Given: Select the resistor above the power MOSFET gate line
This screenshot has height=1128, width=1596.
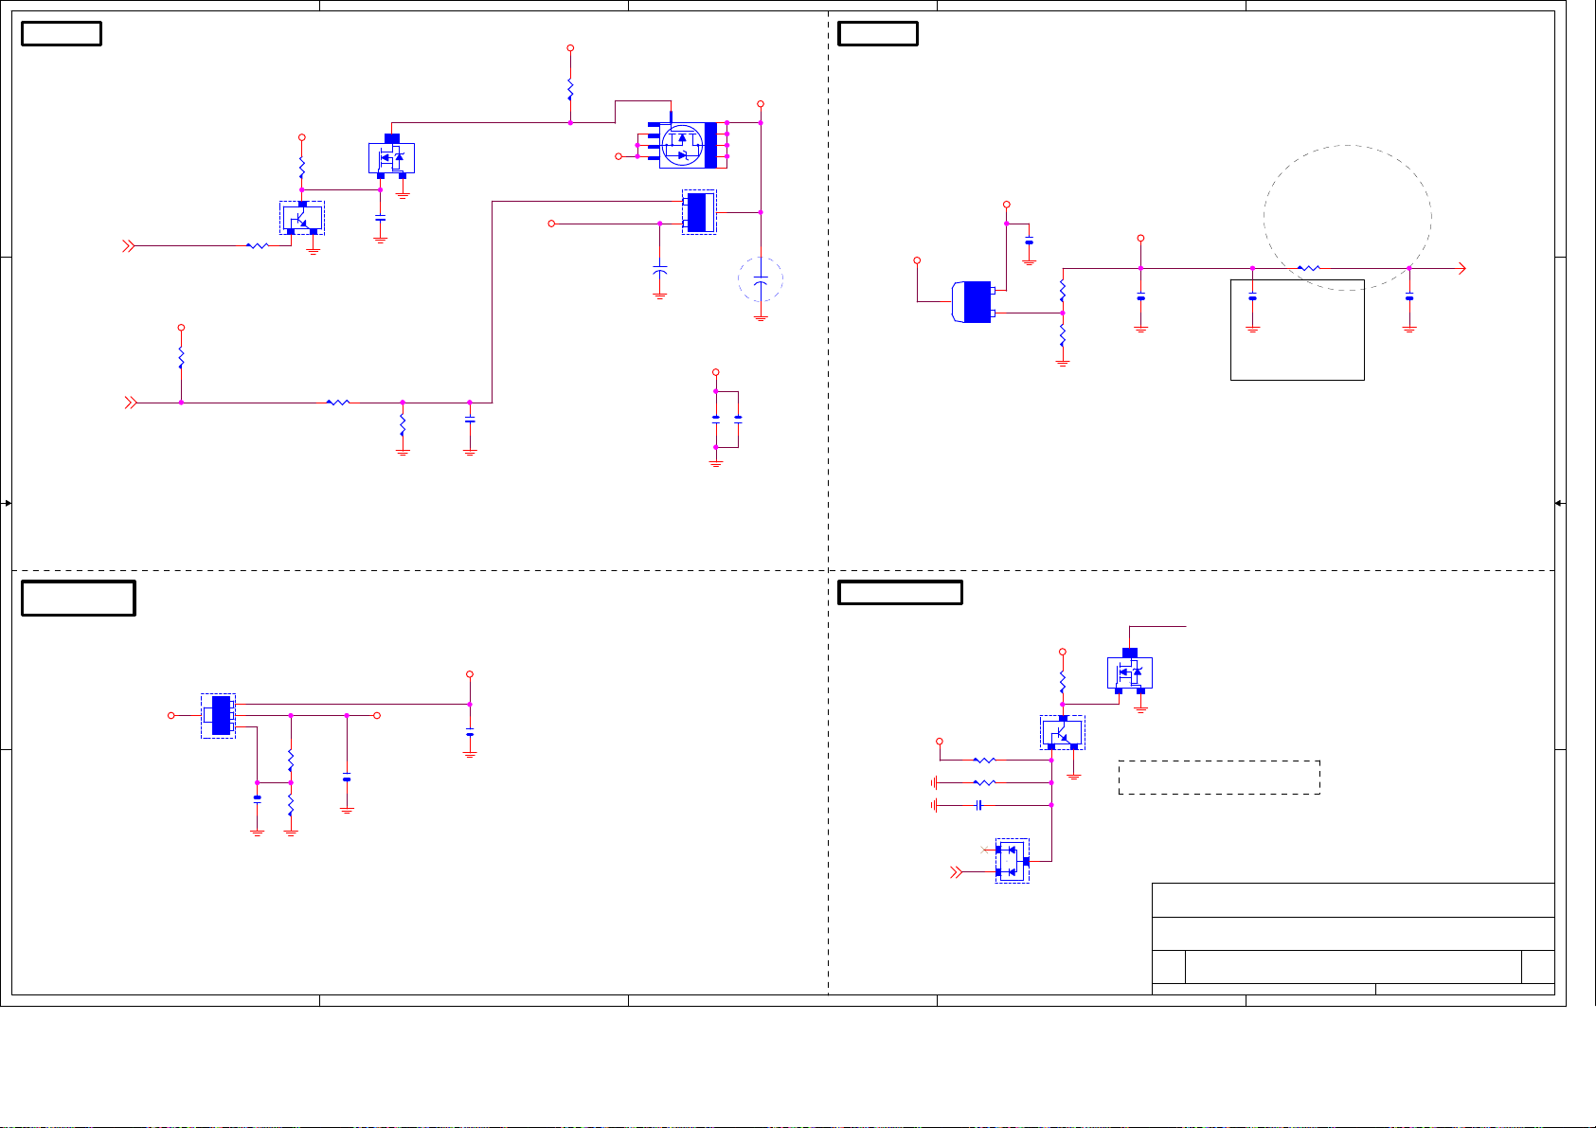Looking at the screenshot, I should click(x=570, y=89).
